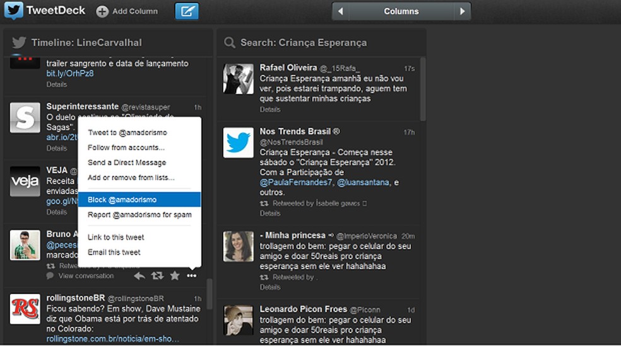Screen dimensions: 621x347
Task: Click the Timeline column scrollbar
Action: click(x=210, y=293)
